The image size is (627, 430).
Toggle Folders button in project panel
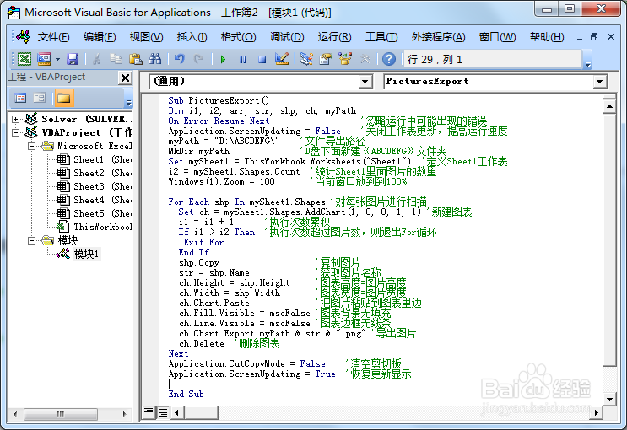pos(63,98)
